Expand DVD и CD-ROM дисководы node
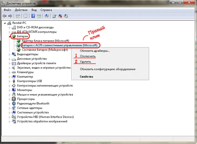197x144 pixels. click(9, 28)
